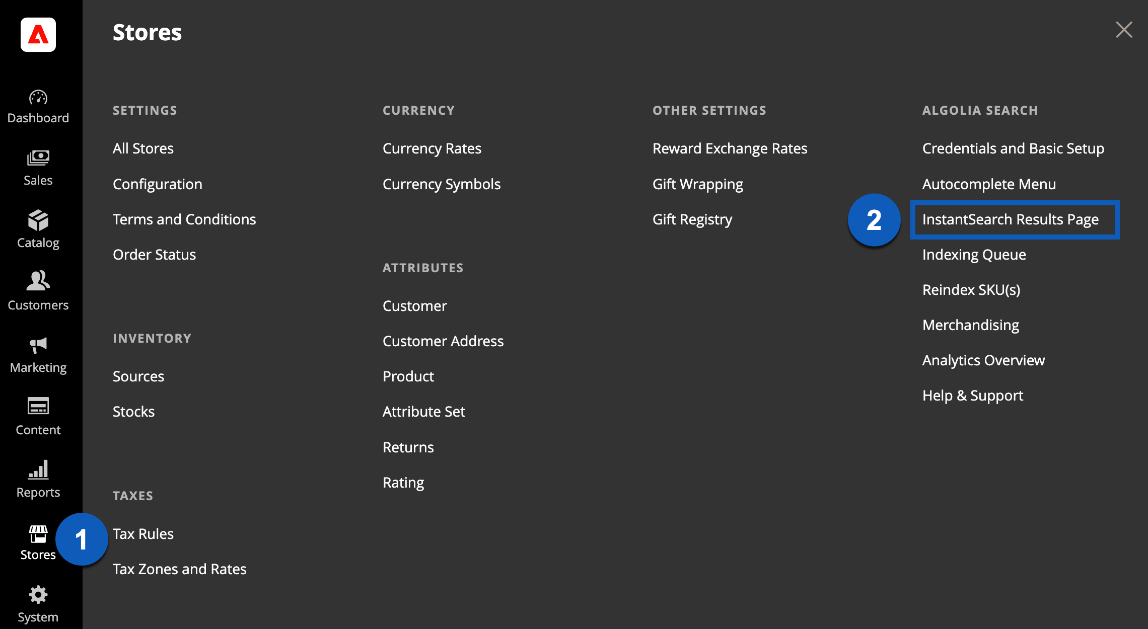
Task: Open InstantSearch Results Page settings
Action: pos(1015,219)
